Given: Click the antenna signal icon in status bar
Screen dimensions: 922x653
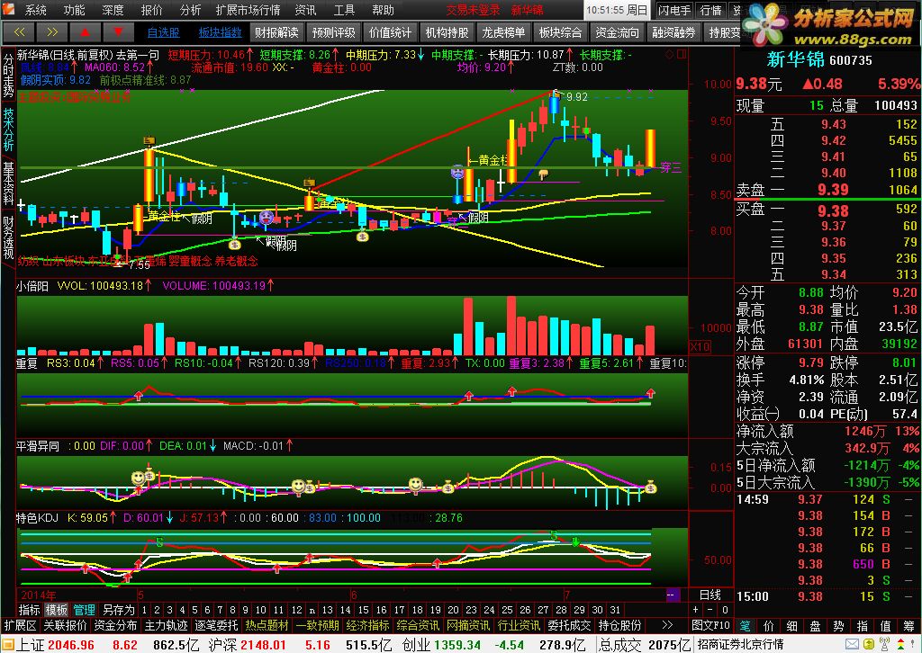Looking at the screenshot, I should 884,645.
